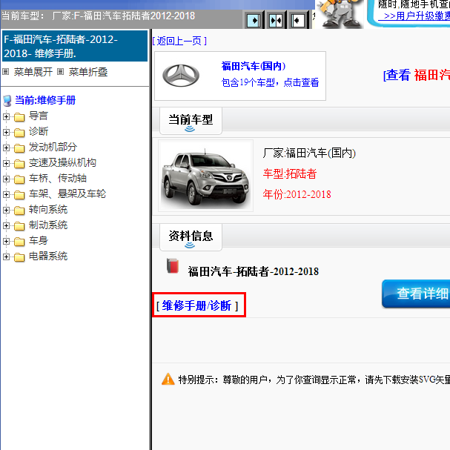Click 菜单展开 to expand all menus
This screenshot has height=450, width=450.
33,72
